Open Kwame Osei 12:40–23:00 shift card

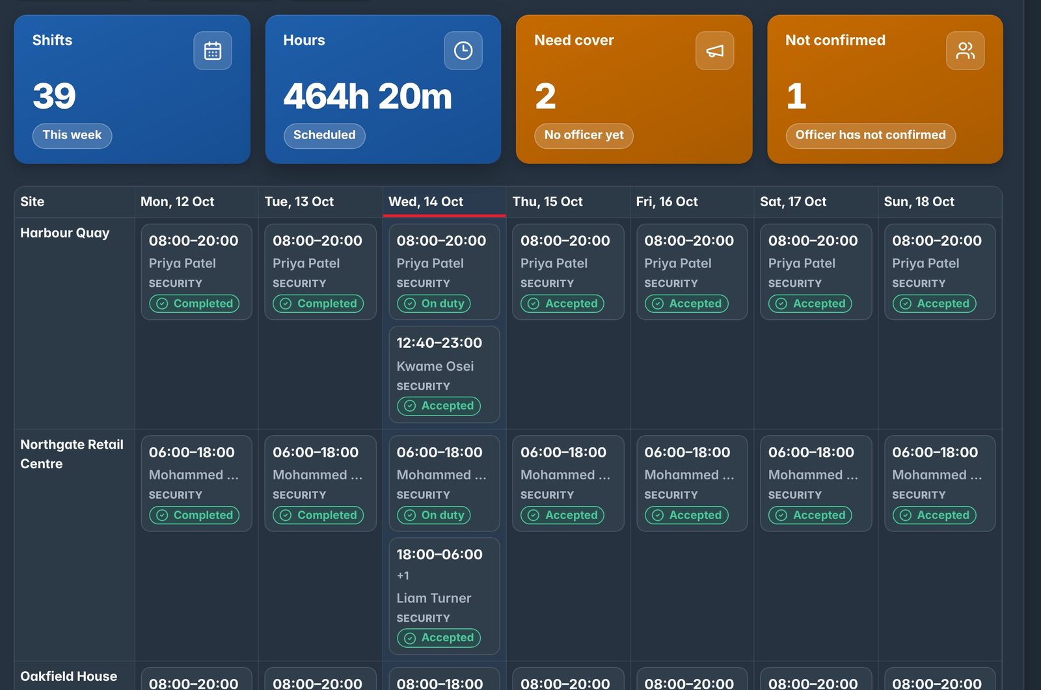[444, 374]
